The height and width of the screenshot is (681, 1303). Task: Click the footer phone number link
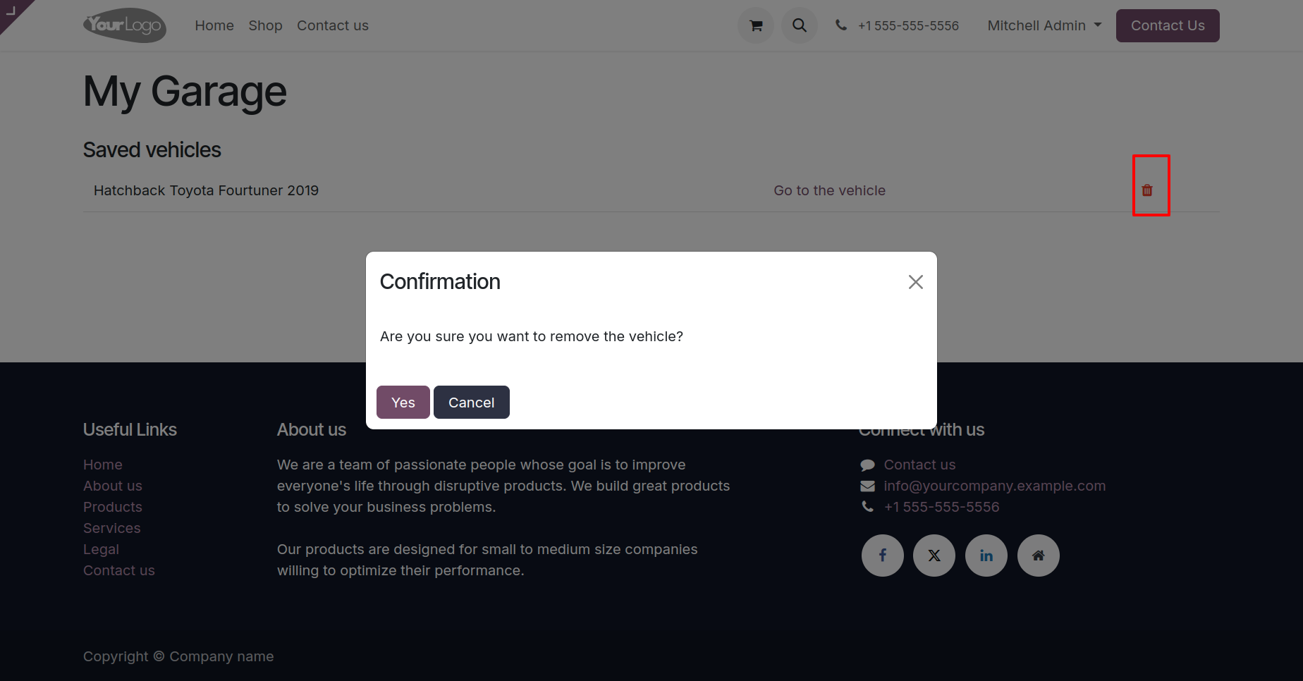pyautogui.click(x=942, y=507)
